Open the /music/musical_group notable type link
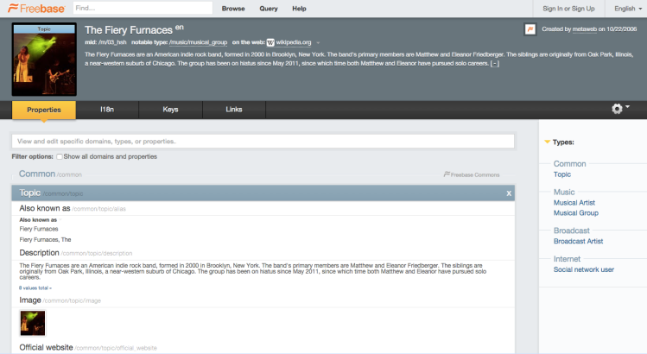 [198, 42]
